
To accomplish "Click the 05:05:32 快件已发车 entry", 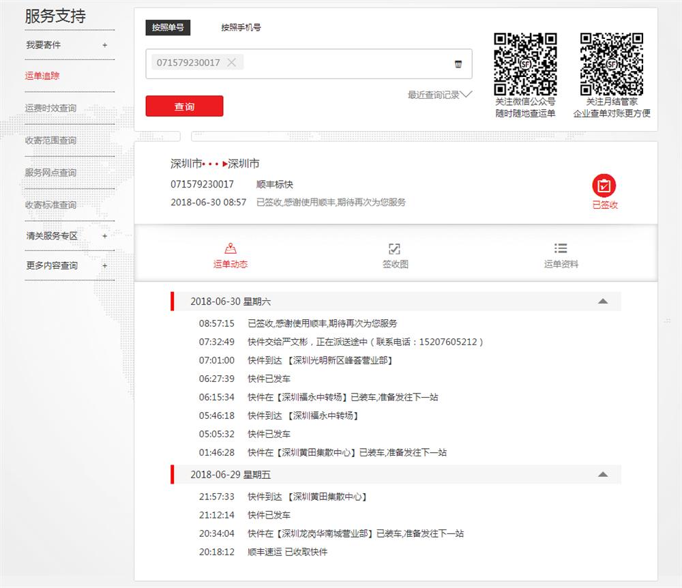I will pos(244,434).
